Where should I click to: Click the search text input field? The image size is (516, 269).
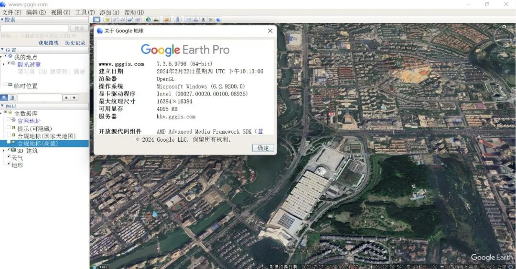(x=34, y=28)
